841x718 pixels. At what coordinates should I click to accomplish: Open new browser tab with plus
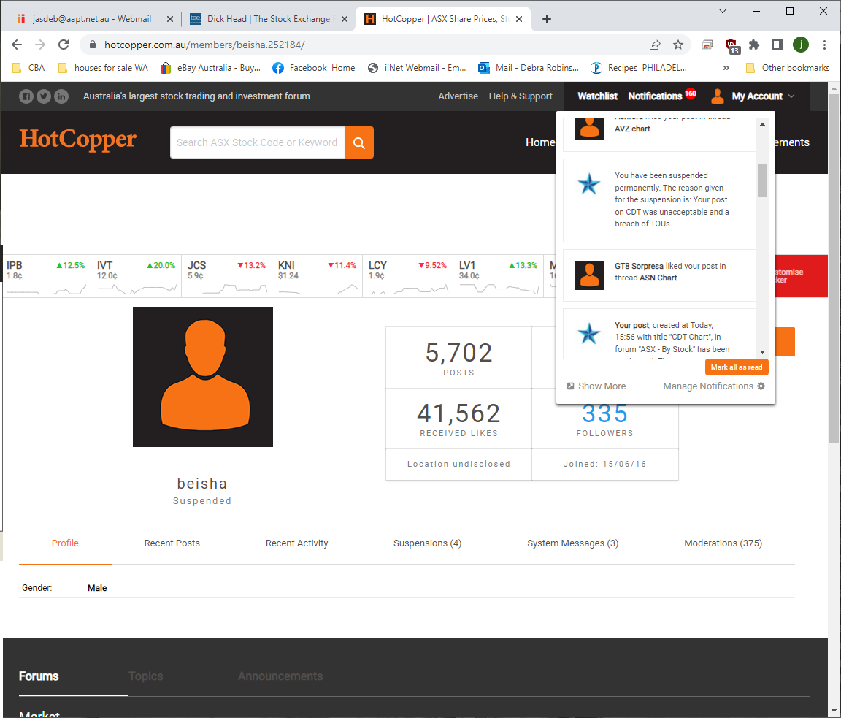tap(547, 19)
